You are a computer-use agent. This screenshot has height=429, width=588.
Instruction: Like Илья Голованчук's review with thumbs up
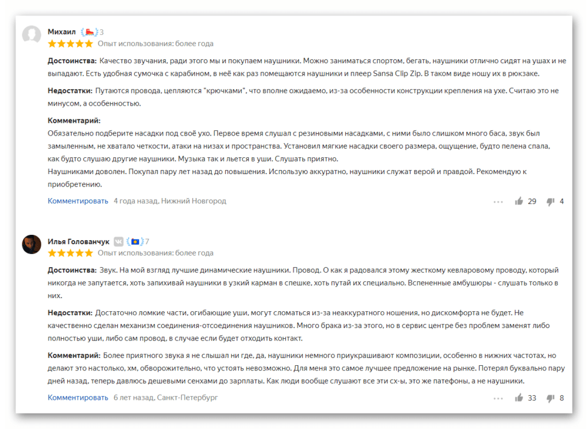519,398
